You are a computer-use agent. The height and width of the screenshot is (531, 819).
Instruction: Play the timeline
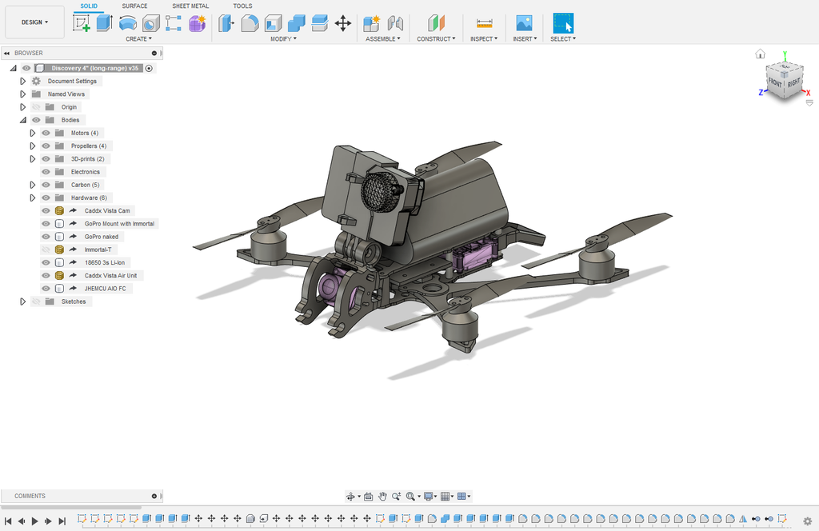pos(35,521)
